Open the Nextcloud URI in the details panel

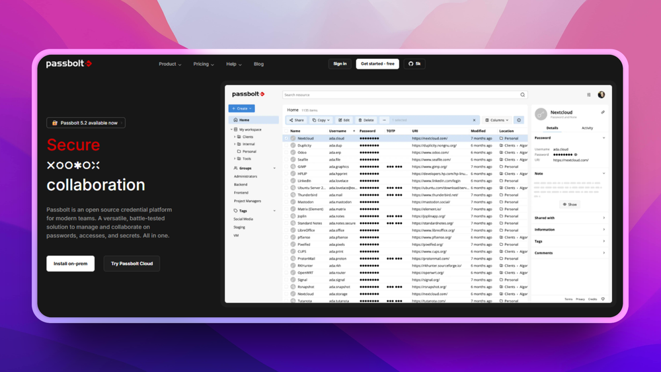[571, 160]
